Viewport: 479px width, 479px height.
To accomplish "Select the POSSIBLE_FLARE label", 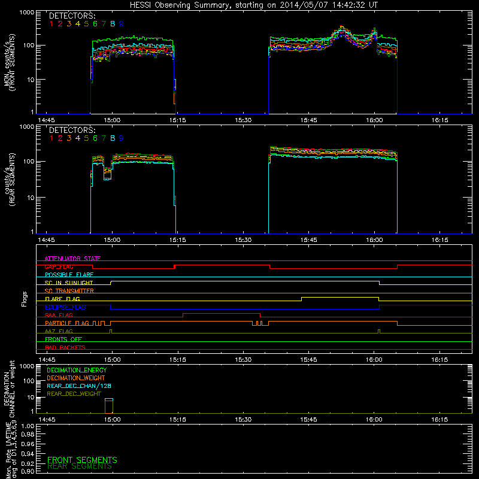I will coord(69,275).
